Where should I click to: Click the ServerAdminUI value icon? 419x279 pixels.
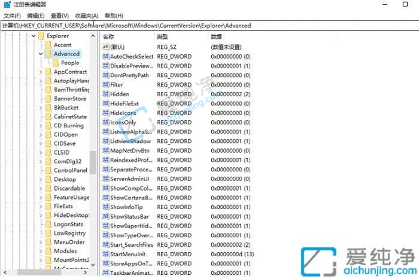(106, 179)
